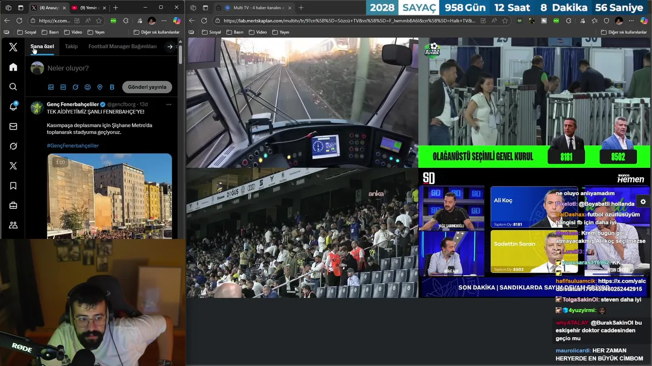Open the #GençFenerbahçeliler hashtag link
652x366 pixels.
coord(73,145)
